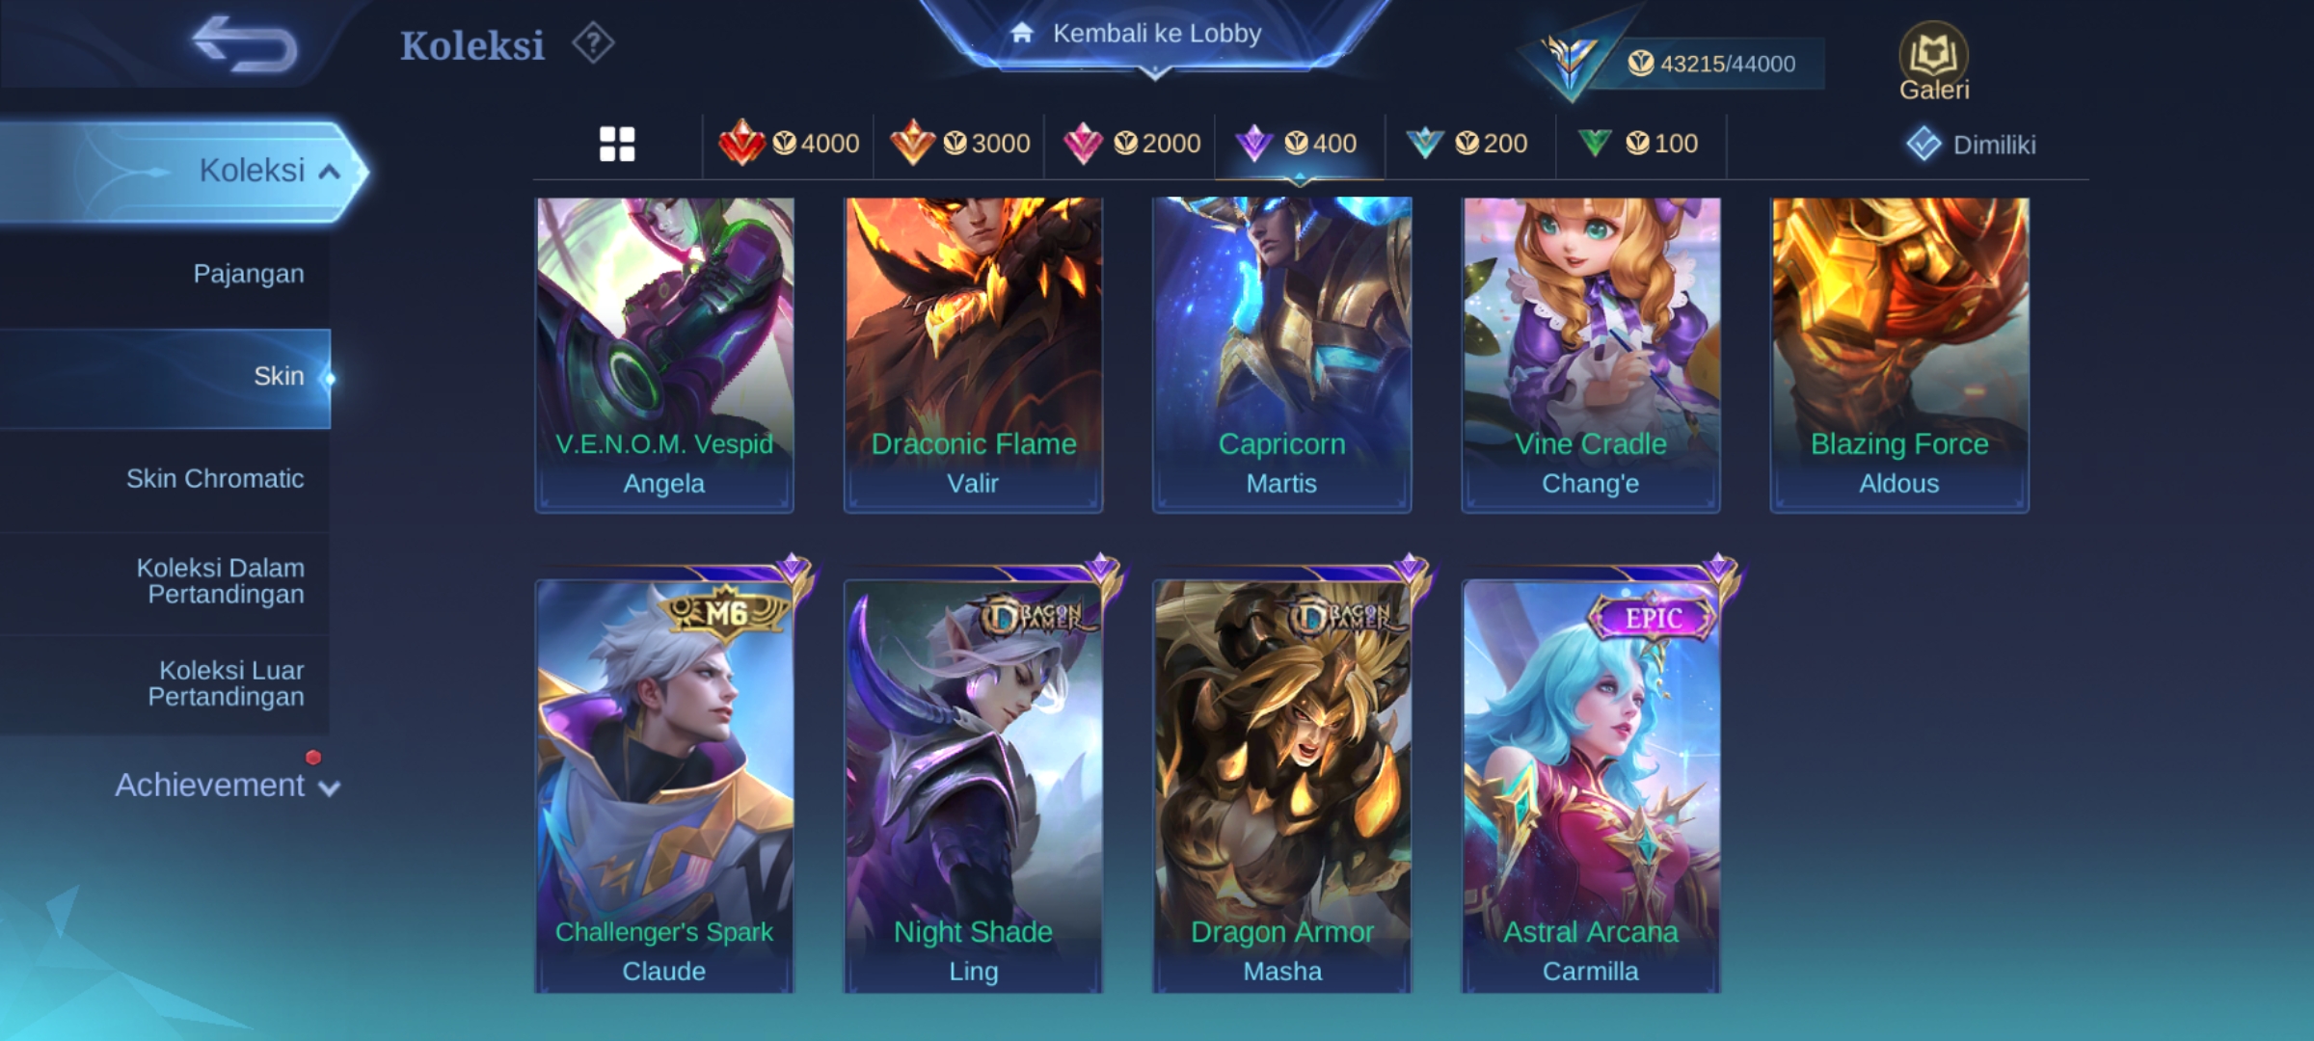Show all skins with the grid icon
2314x1041 pixels.
[617, 145]
